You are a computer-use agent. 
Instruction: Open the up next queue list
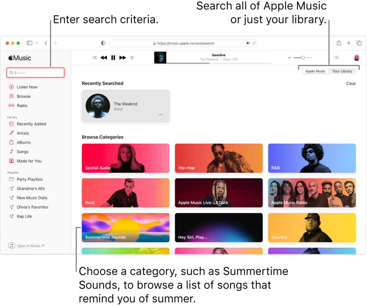pyautogui.click(x=336, y=58)
